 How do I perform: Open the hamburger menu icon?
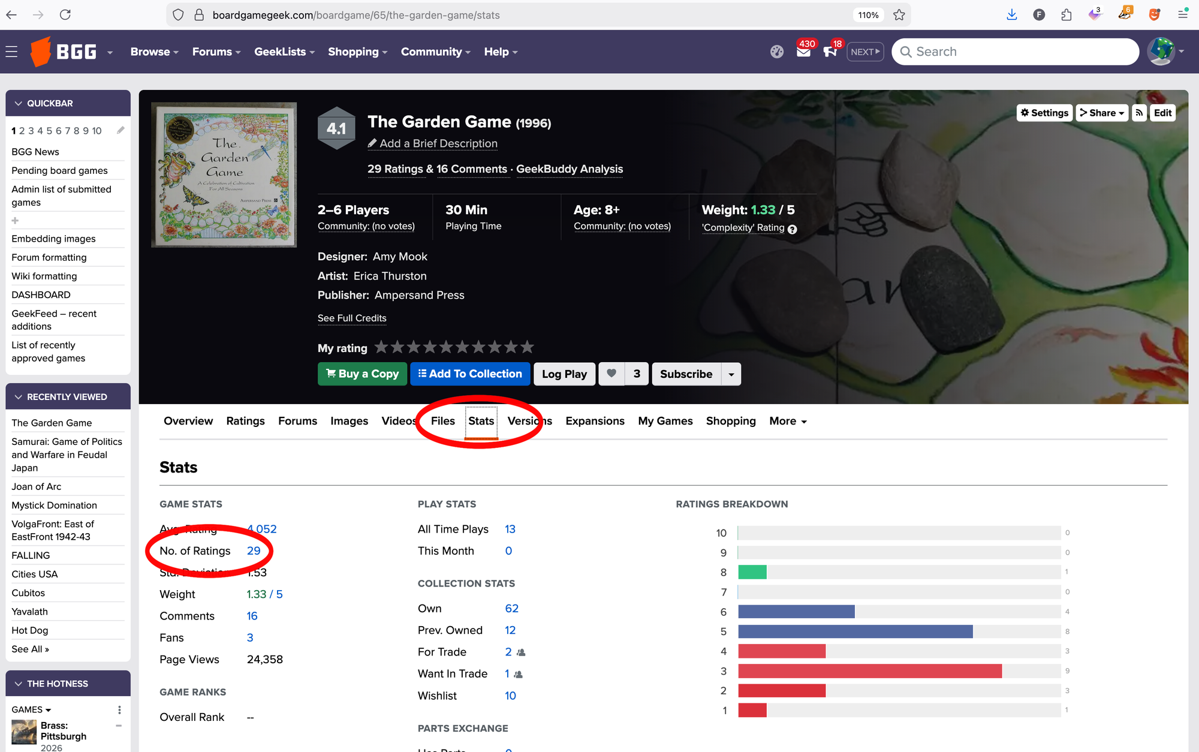pos(11,52)
